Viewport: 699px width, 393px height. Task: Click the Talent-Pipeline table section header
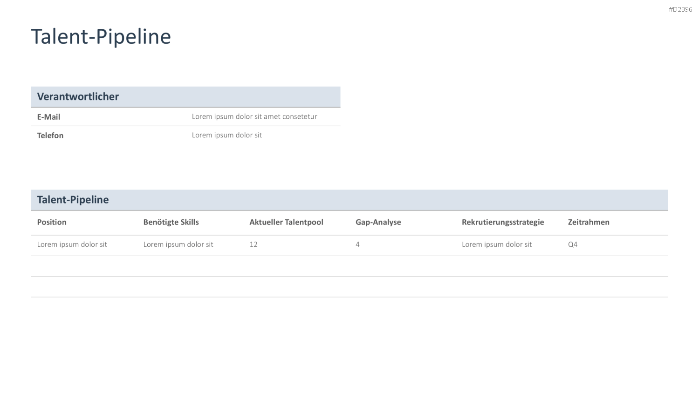click(x=73, y=200)
